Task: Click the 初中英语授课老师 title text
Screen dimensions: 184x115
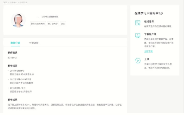Action: [x=50, y=17]
